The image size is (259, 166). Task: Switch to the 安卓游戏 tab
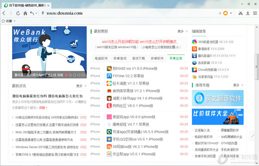click(120, 58)
